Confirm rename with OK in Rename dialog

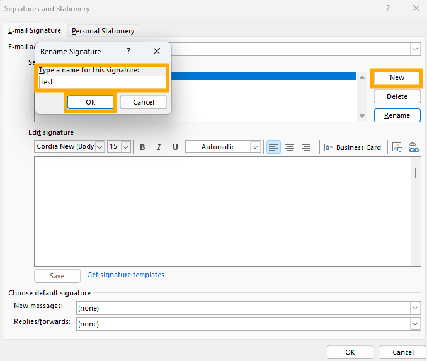point(91,102)
